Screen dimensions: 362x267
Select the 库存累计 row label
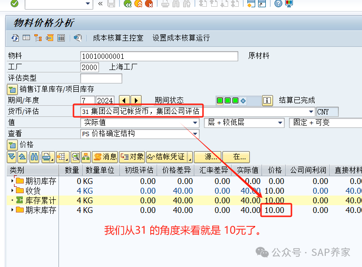(41, 200)
